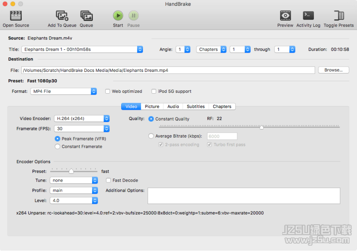This screenshot has height=251, width=357.
Task: Click the Pause encode icon
Action: pyautogui.click(x=134, y=16)
